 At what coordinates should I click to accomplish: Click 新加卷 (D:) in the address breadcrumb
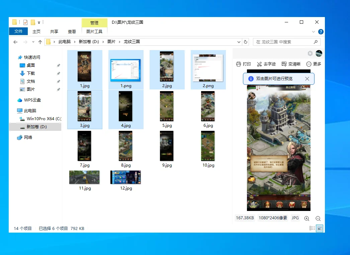tap(89, 42)
